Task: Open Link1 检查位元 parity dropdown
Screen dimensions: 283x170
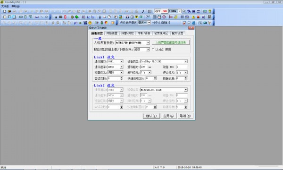Action: click(x=122, y=72)
